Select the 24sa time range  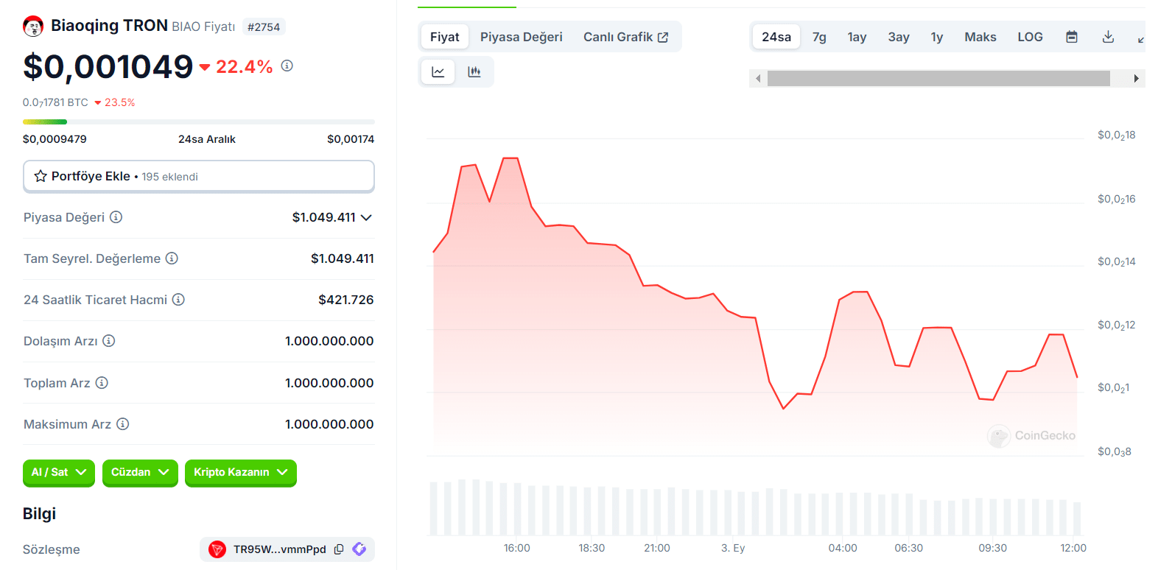[x=776, y=37]
